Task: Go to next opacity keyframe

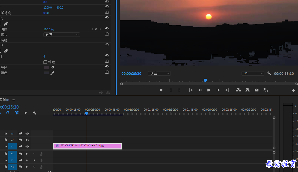Action: pos(100,29)
